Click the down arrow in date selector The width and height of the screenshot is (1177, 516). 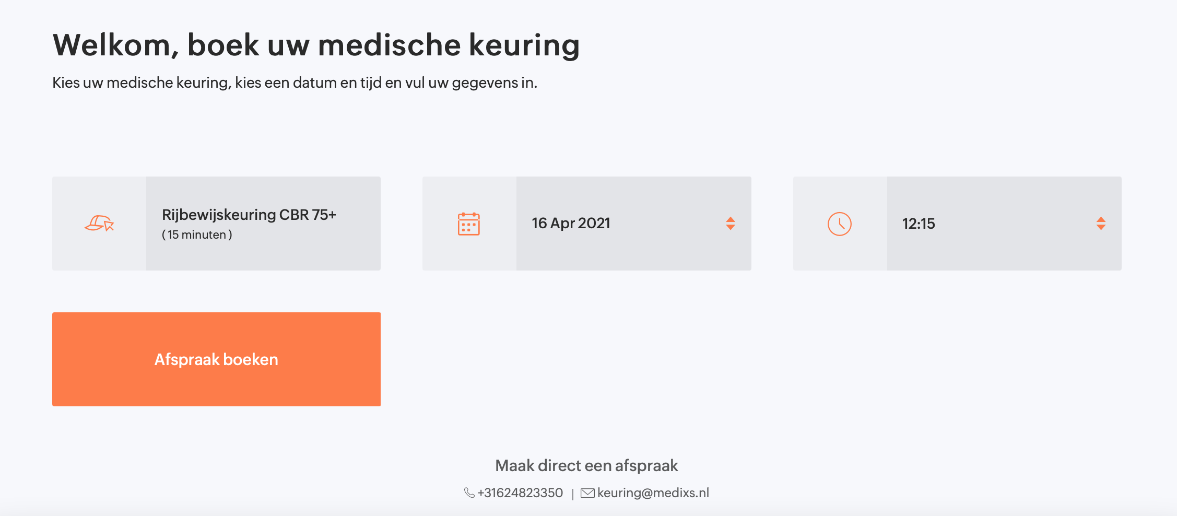[x=731, y=227]
